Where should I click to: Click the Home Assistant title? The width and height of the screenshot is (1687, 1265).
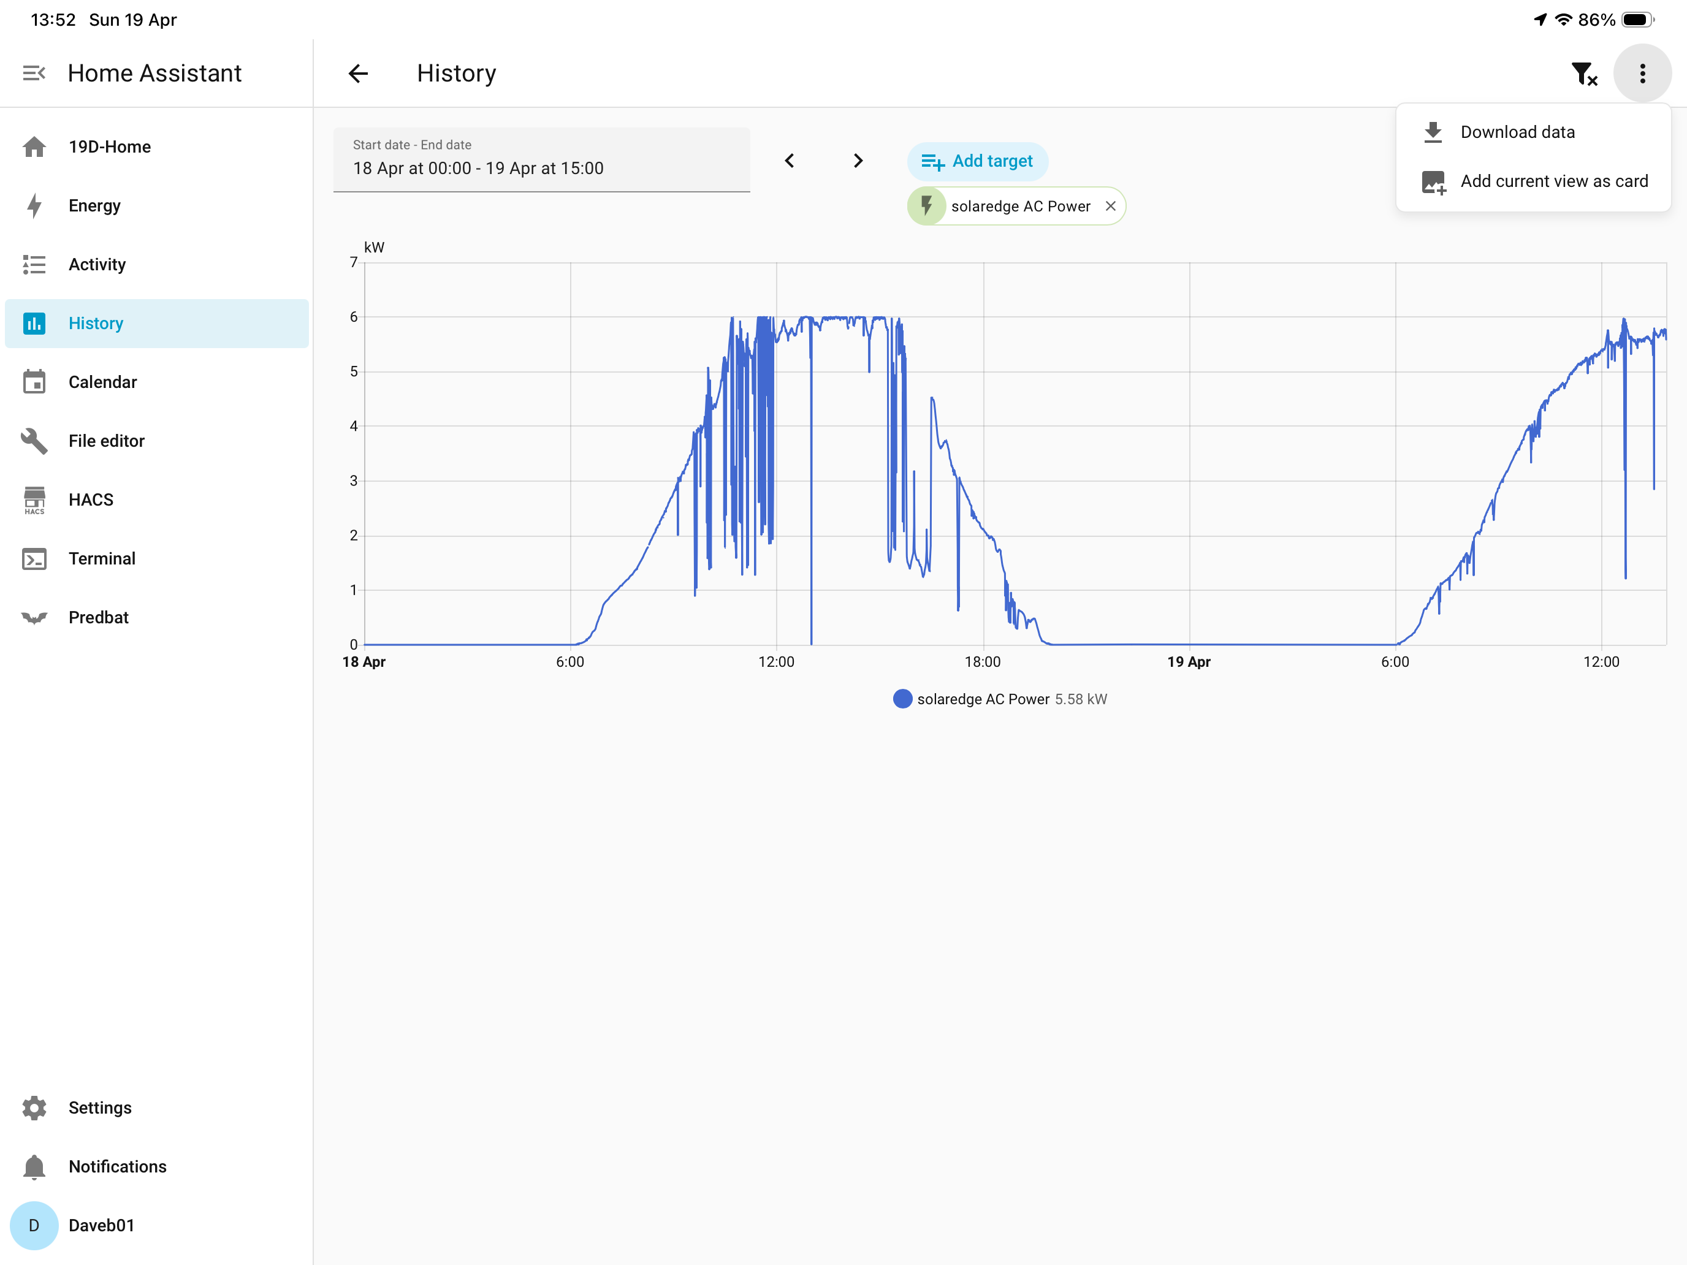[155, 73]
